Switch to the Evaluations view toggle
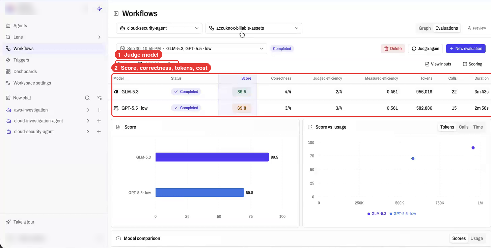This screenshot has height=248, width=491. pyautogui.click(x=446, y=28)
